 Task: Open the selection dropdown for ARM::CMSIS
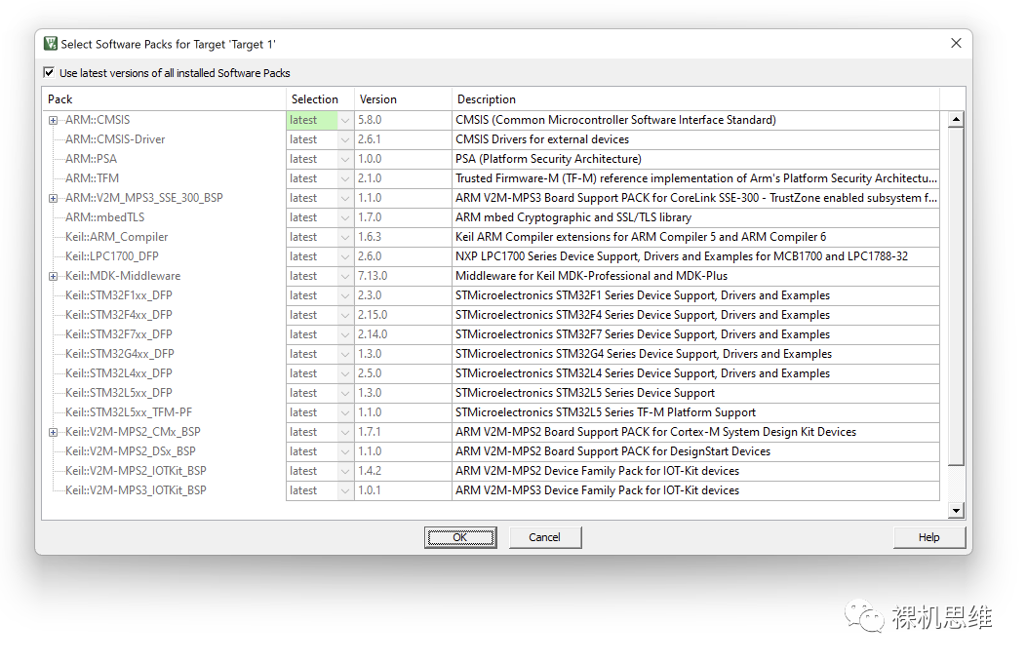[x=345, y=120]
